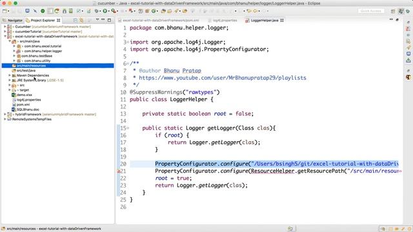Image resolution: width=413 pixels, height=232 pixels.
Task: Open the youtube playlists URL in comment
Action: pyautogui.click(x=223, y=78)
